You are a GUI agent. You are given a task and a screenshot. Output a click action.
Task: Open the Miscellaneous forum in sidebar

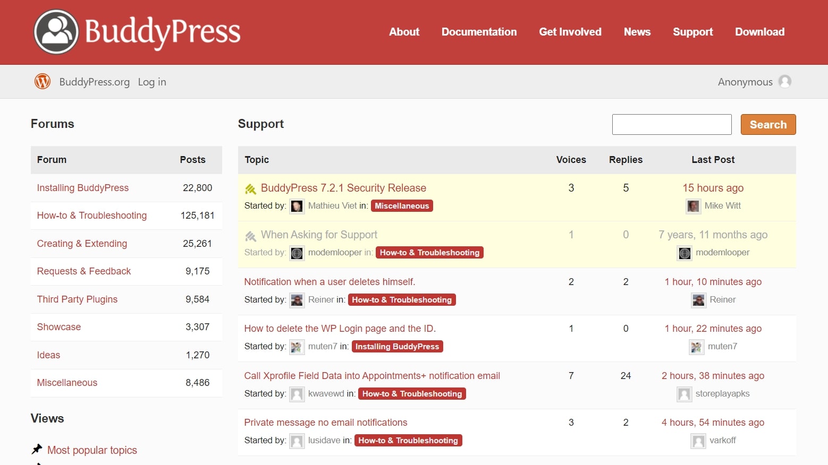(x=67, y=383)
